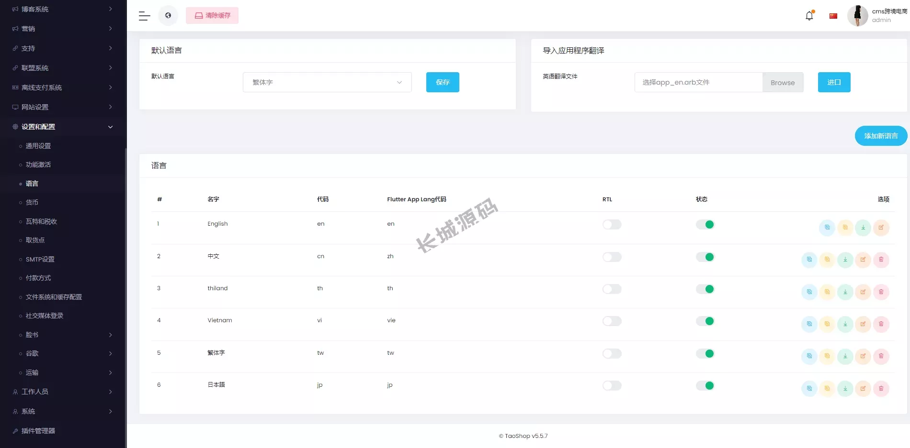910x448 pixels.
Task: Open the notifications bell
Action: pyautogui.click(x=809, y=16)
